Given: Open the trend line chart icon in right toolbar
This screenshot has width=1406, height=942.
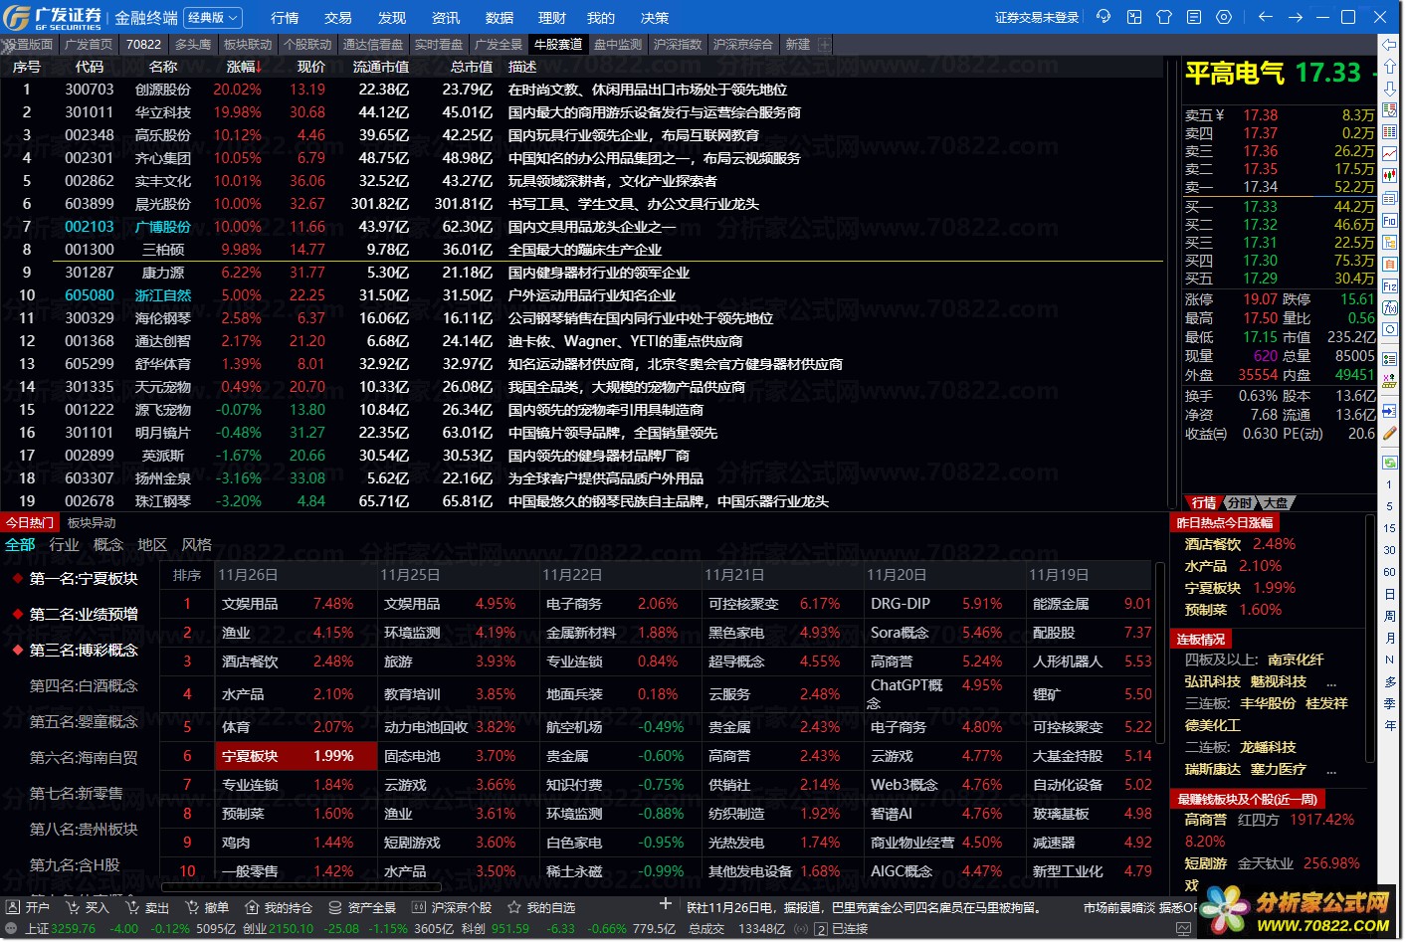Looking at the screenshot, I should point(1390,154).
